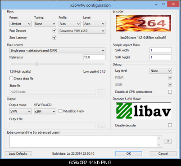The image size is (181, 166).
Task: Click the Ratefactor quality slider thumb
Action: point(37,64)
